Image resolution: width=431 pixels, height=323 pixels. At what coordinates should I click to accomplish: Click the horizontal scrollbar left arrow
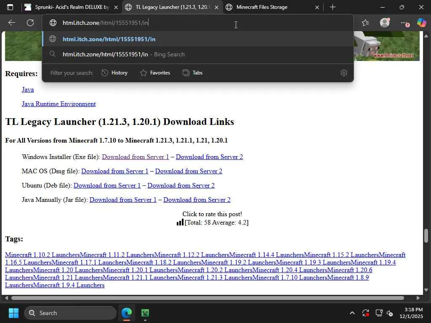pyautogui.click(x=6, y=298)
